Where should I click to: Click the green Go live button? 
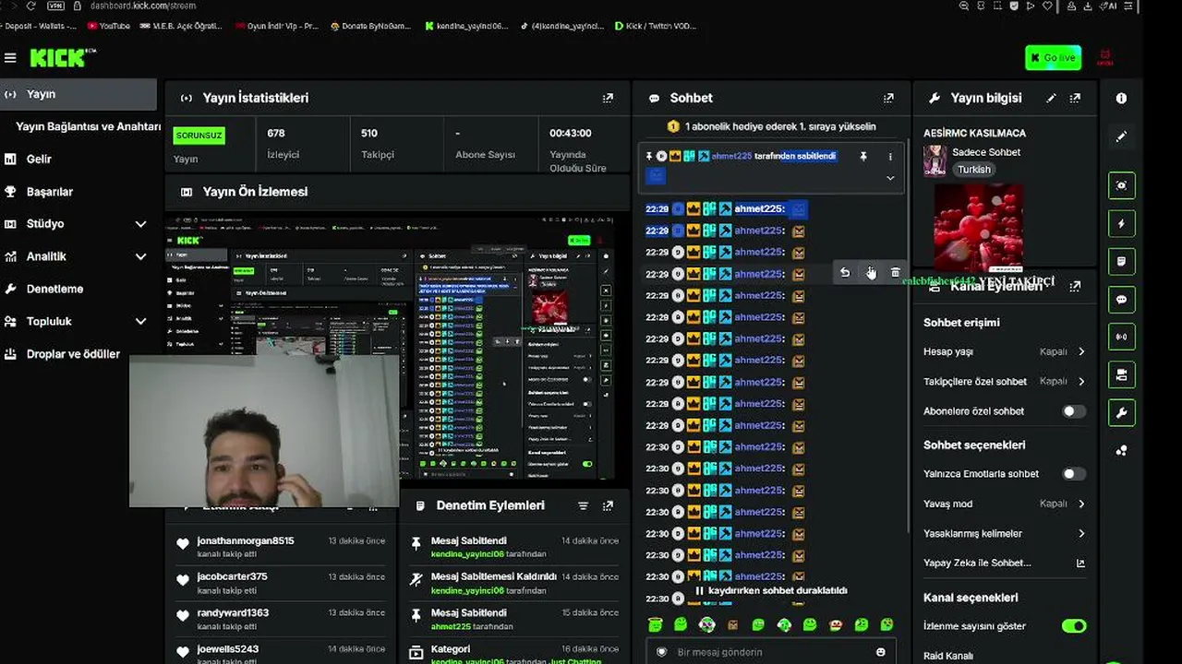1053,58
